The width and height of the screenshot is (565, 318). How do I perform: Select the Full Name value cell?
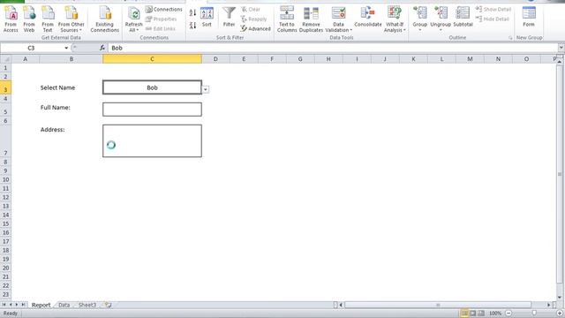(152, 110)
